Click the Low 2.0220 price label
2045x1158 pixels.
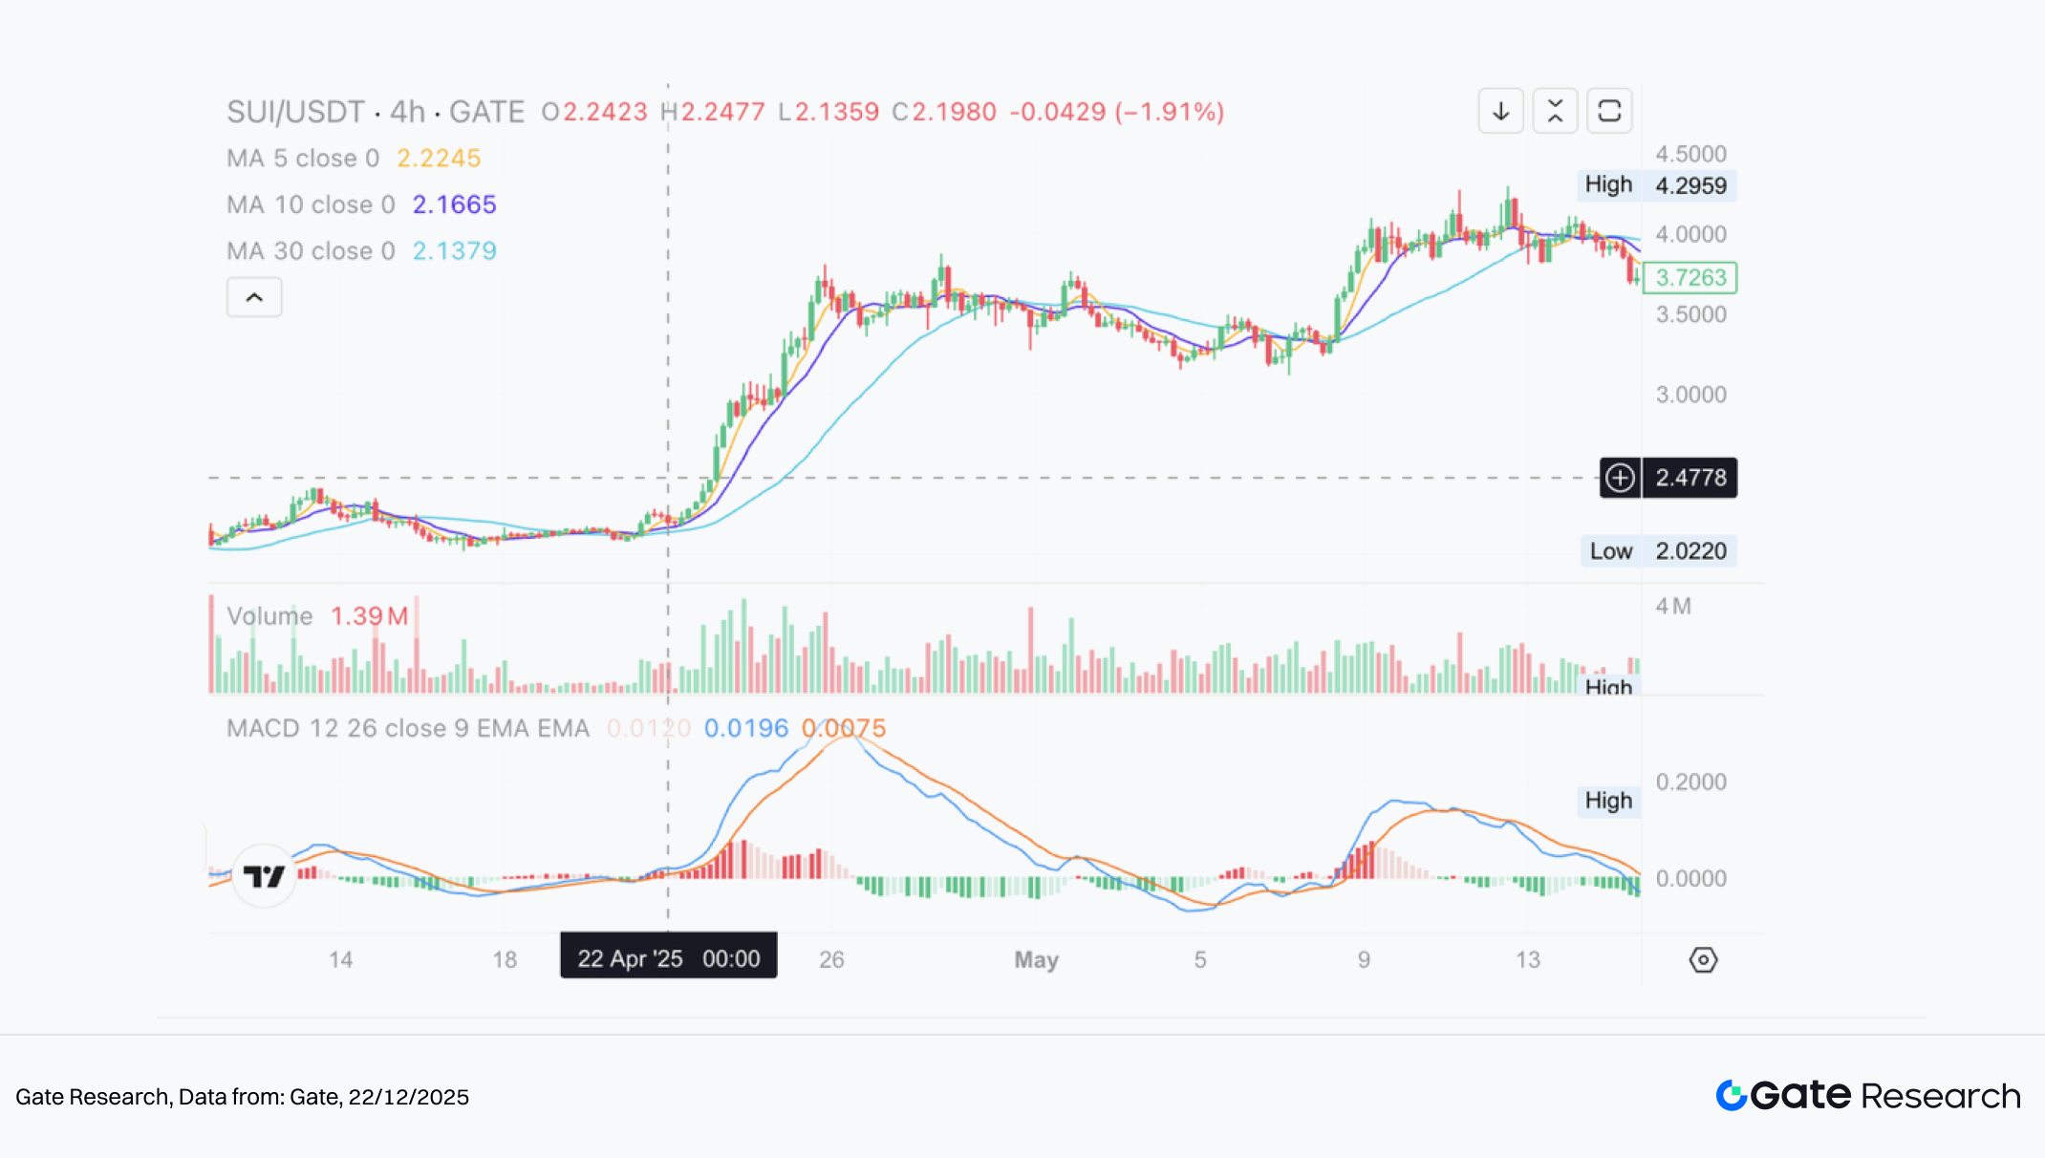1657,551
